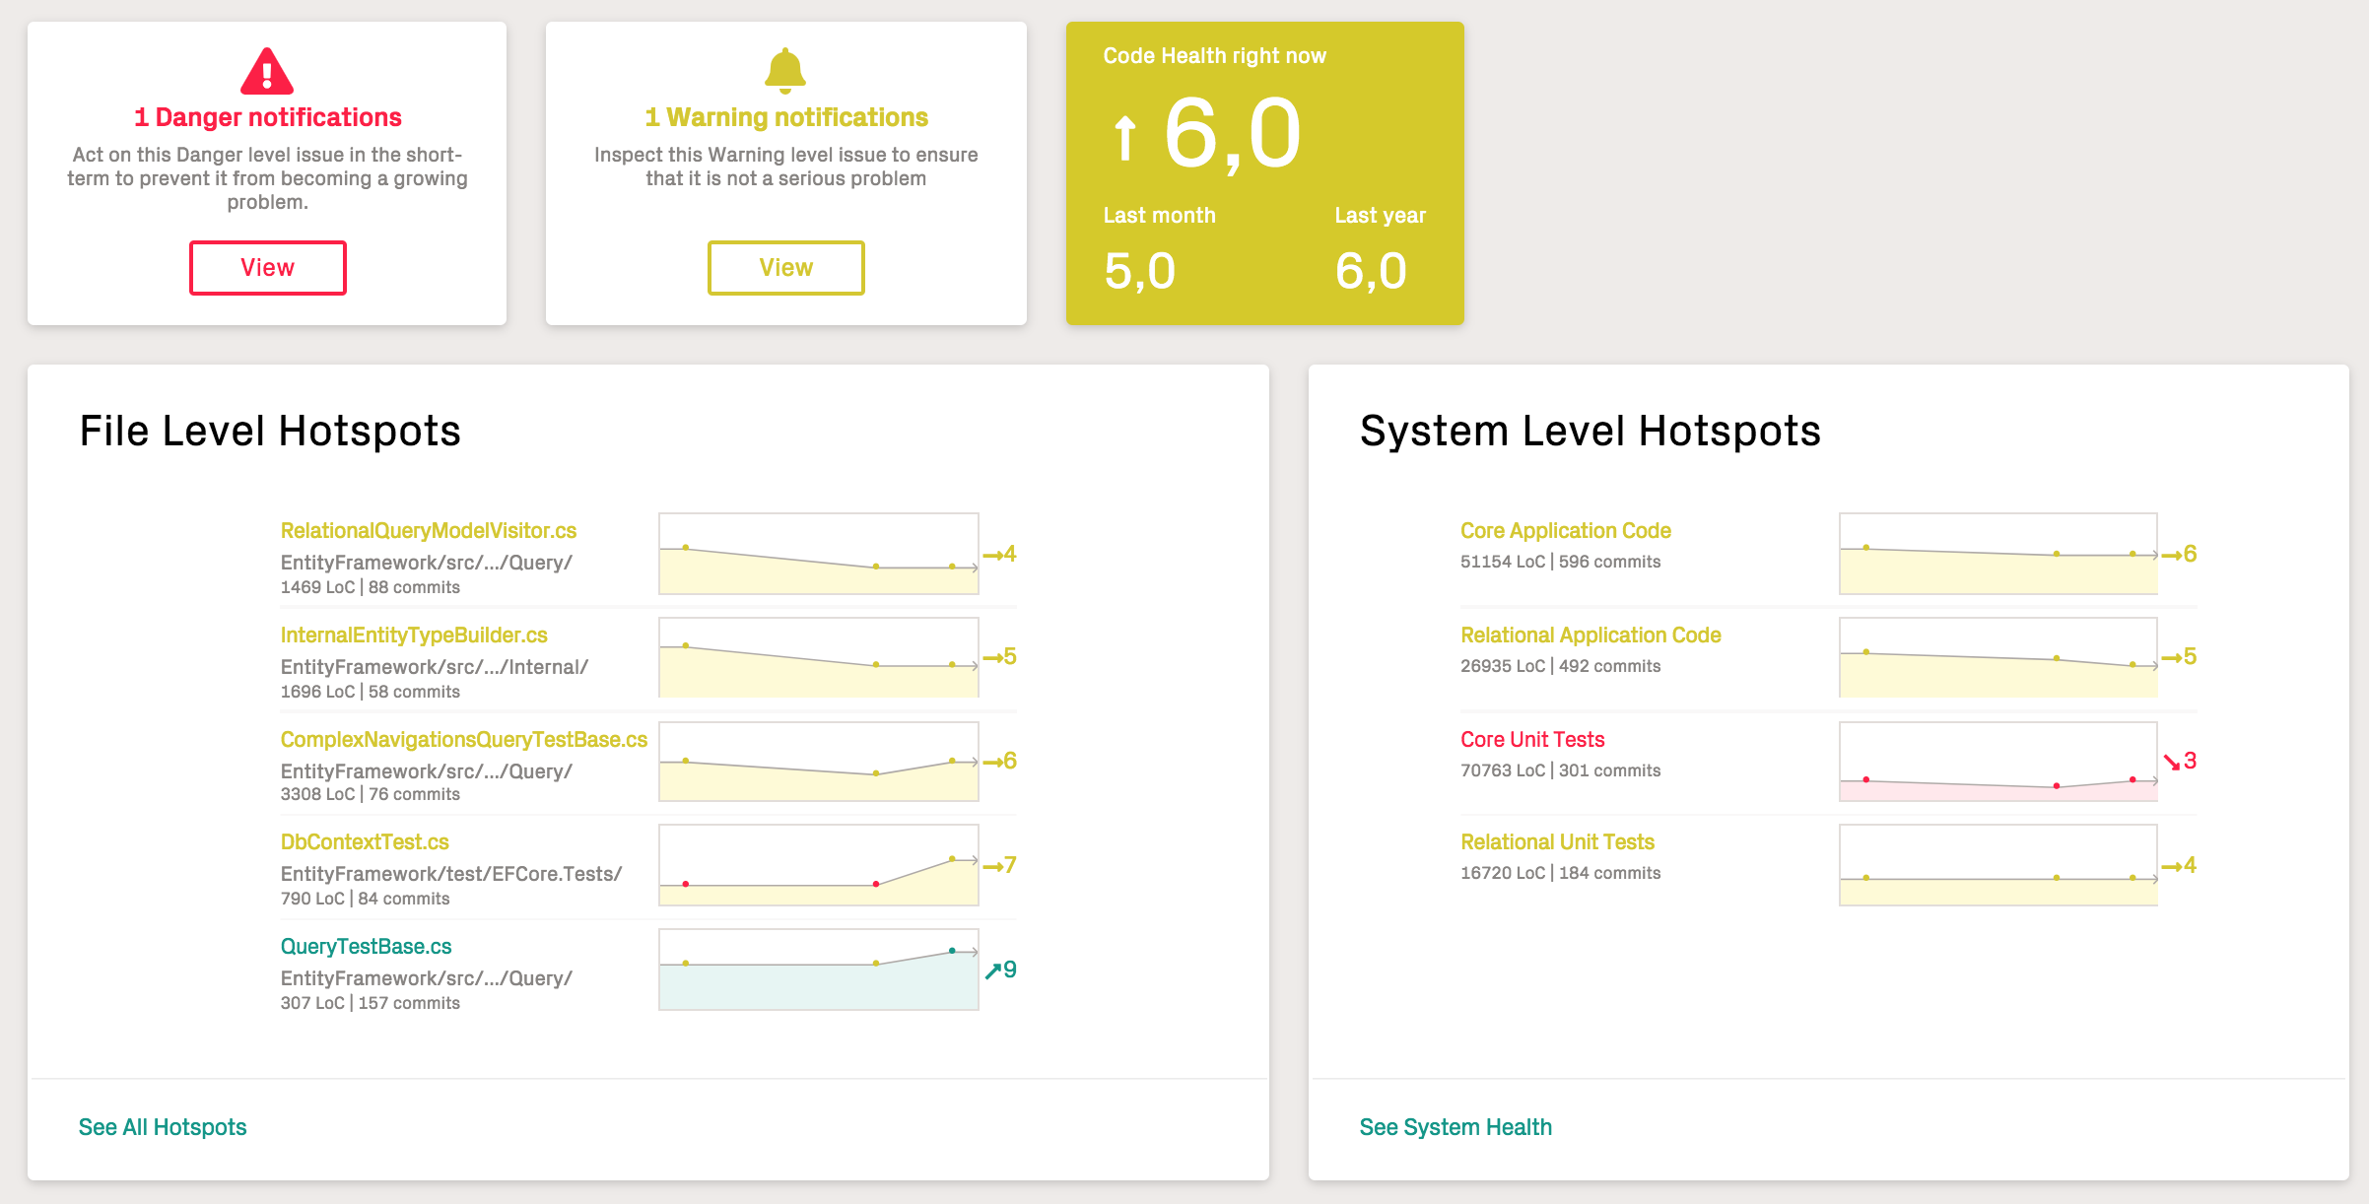Click path 'EntityFramework/test/EFCore.Tests/'

coord(451,874)
